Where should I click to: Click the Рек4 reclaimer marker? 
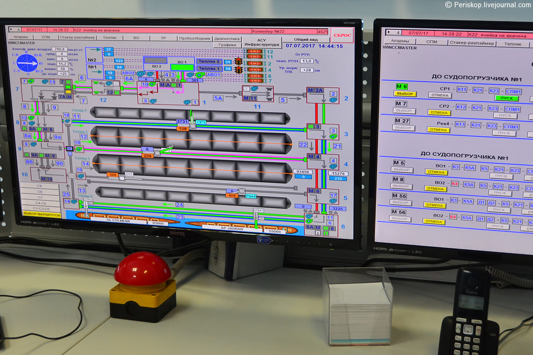pos(251,196)
